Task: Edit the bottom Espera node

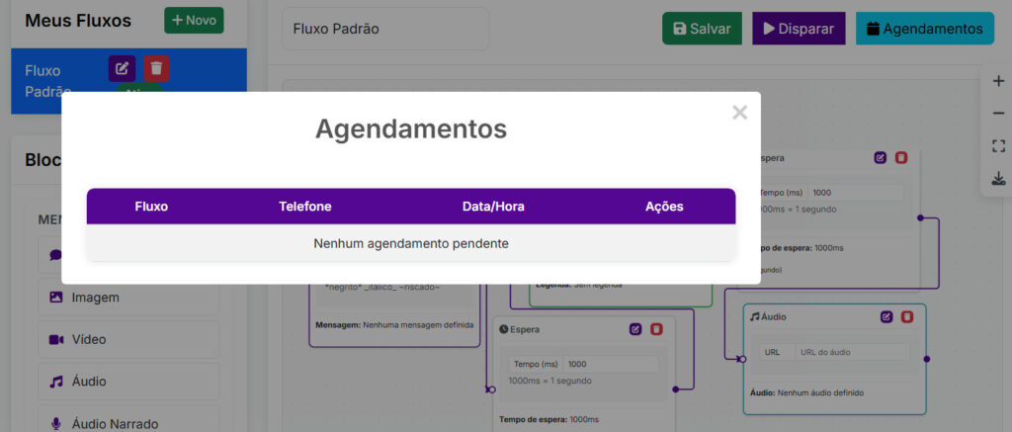Action: (635, 329)
